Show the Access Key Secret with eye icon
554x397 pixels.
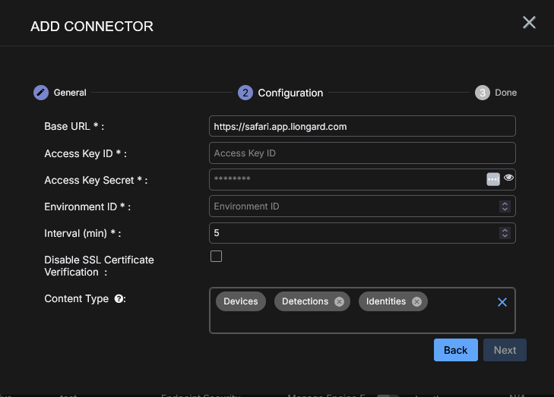[x=508, y=178]
